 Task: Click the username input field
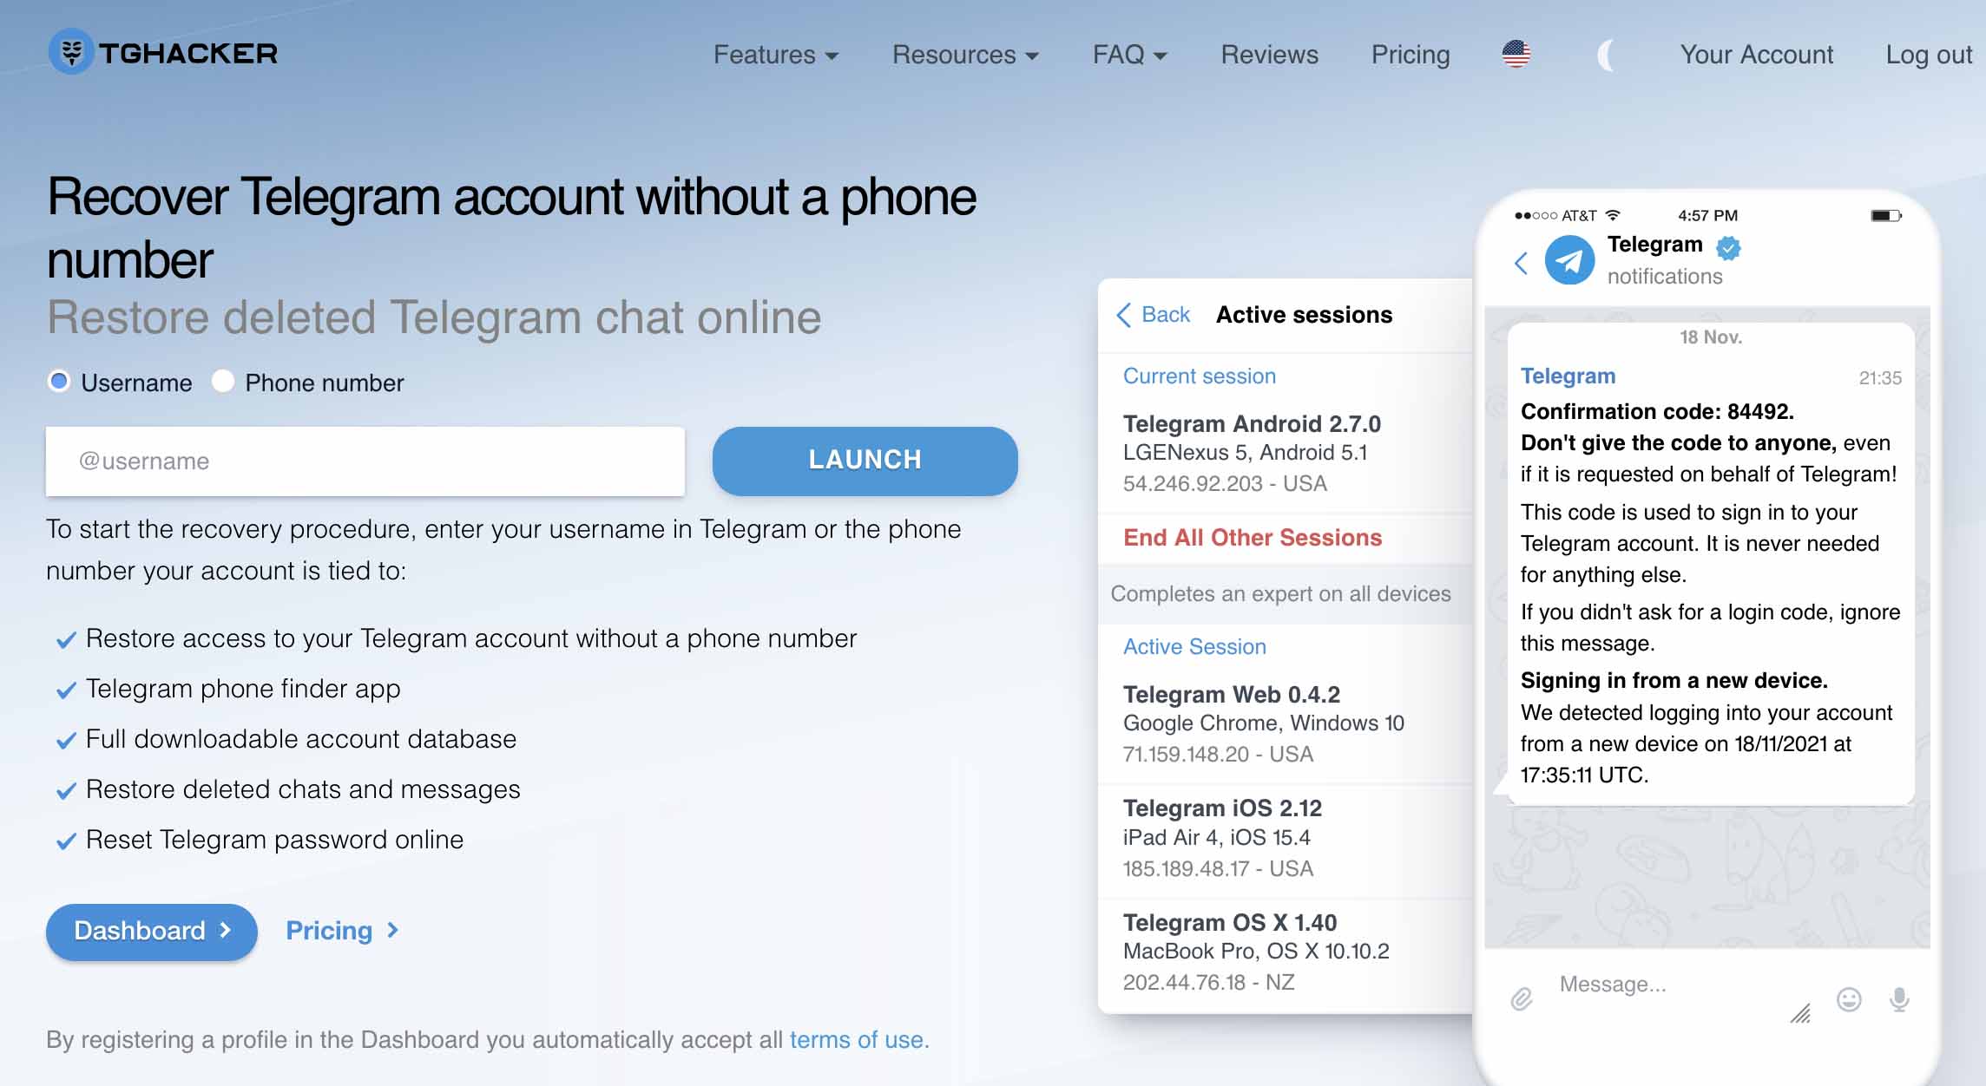tap(368, 460)
